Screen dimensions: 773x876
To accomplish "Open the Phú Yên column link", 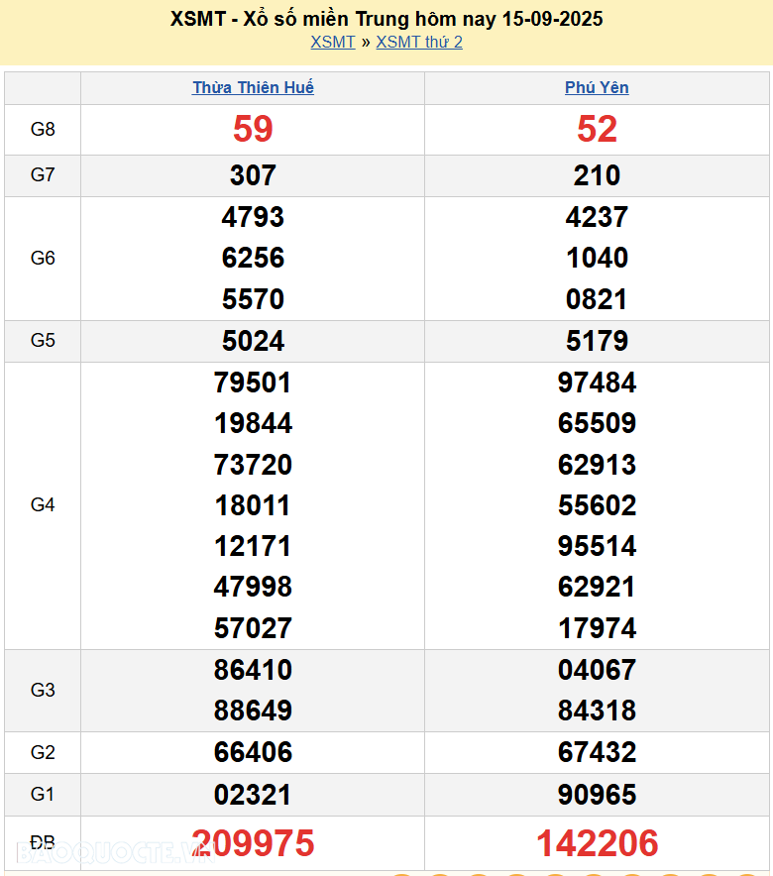I will pos(597,87).
